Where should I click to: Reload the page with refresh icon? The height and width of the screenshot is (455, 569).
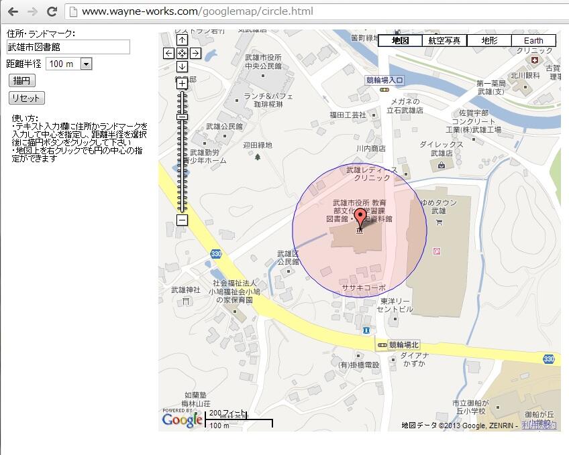pyautogui.click(x=52, y=11)
